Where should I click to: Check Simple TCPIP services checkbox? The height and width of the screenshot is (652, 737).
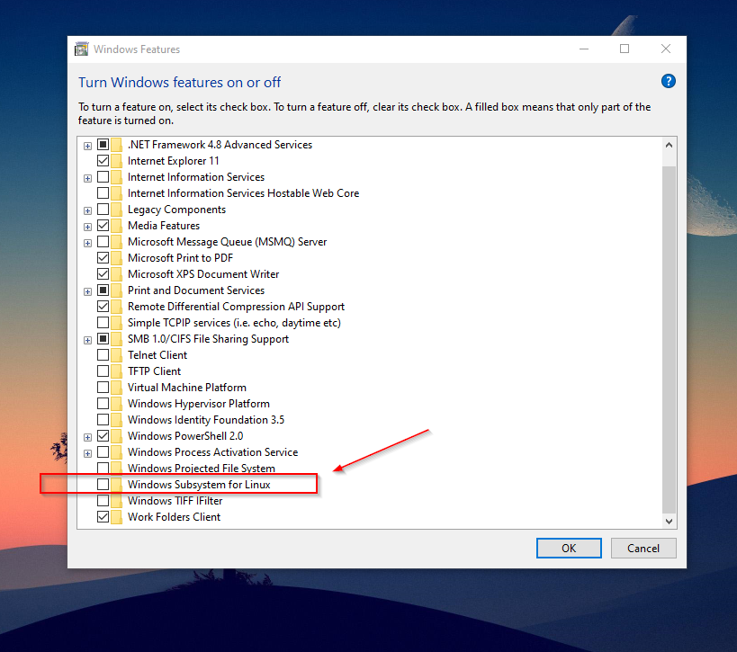(103, 323)
